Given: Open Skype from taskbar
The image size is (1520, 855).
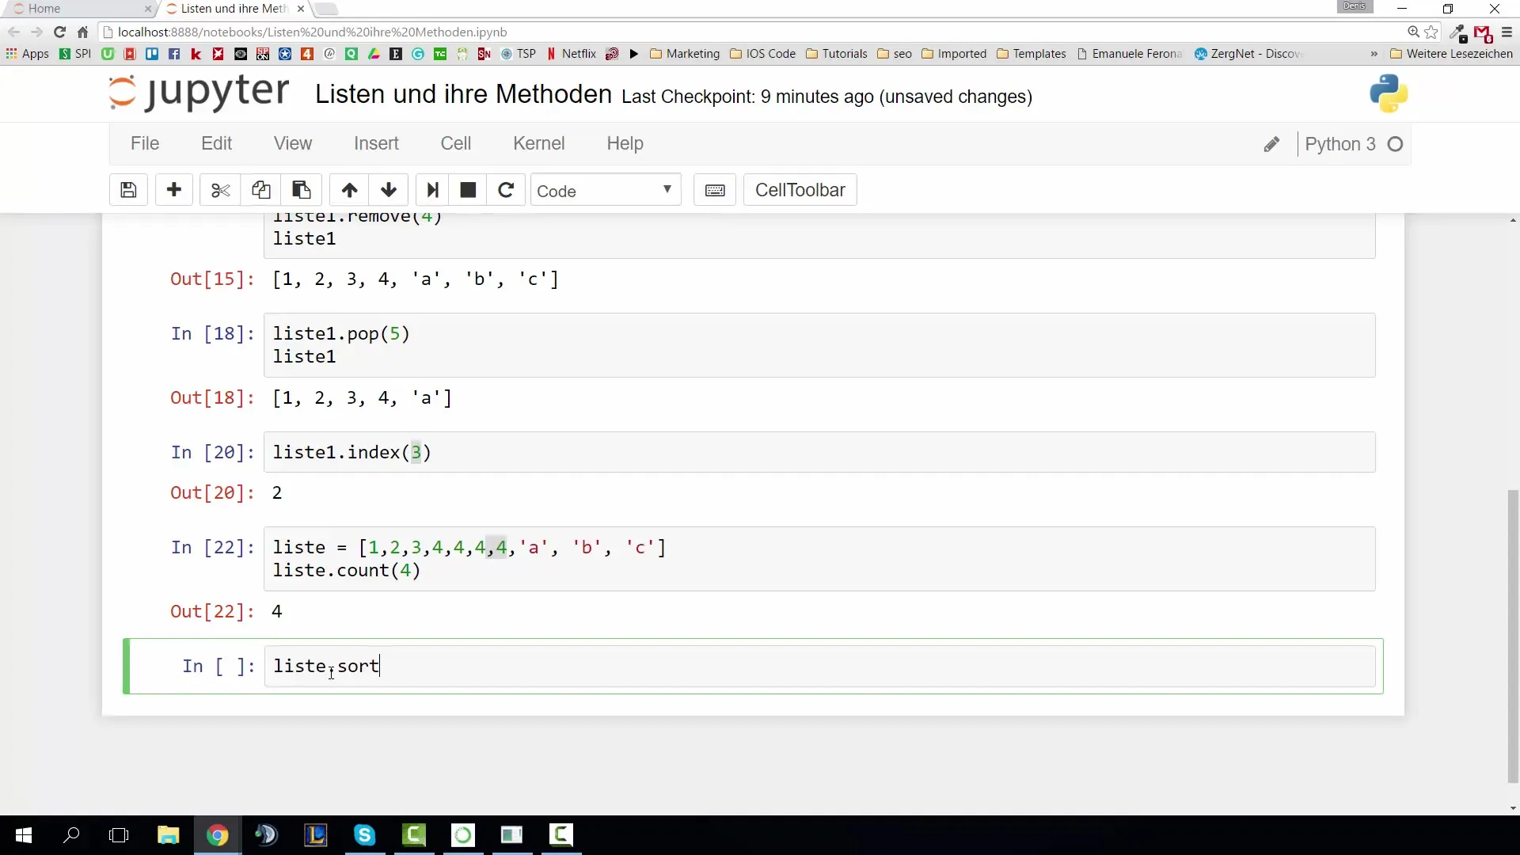Looking at the screenshot, I should pos(364,835).
